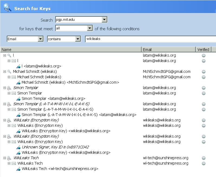Click the key icon beside italic Simon Templar (L-A-T-A-M-W-I-K-I-L-E-A-K-S)
Screen dimensions: 216x177
[9, 104]
